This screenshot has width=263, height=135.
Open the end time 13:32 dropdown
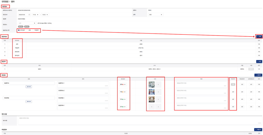[x=45, y=15]
